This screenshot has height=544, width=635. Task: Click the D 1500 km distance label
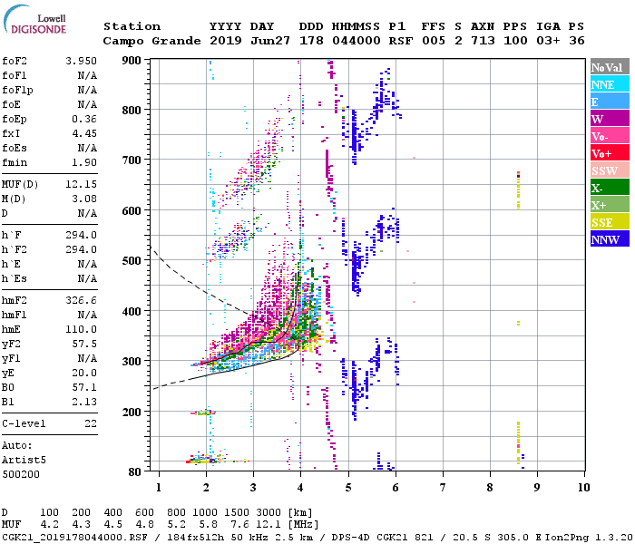click(x=237, y=513)
